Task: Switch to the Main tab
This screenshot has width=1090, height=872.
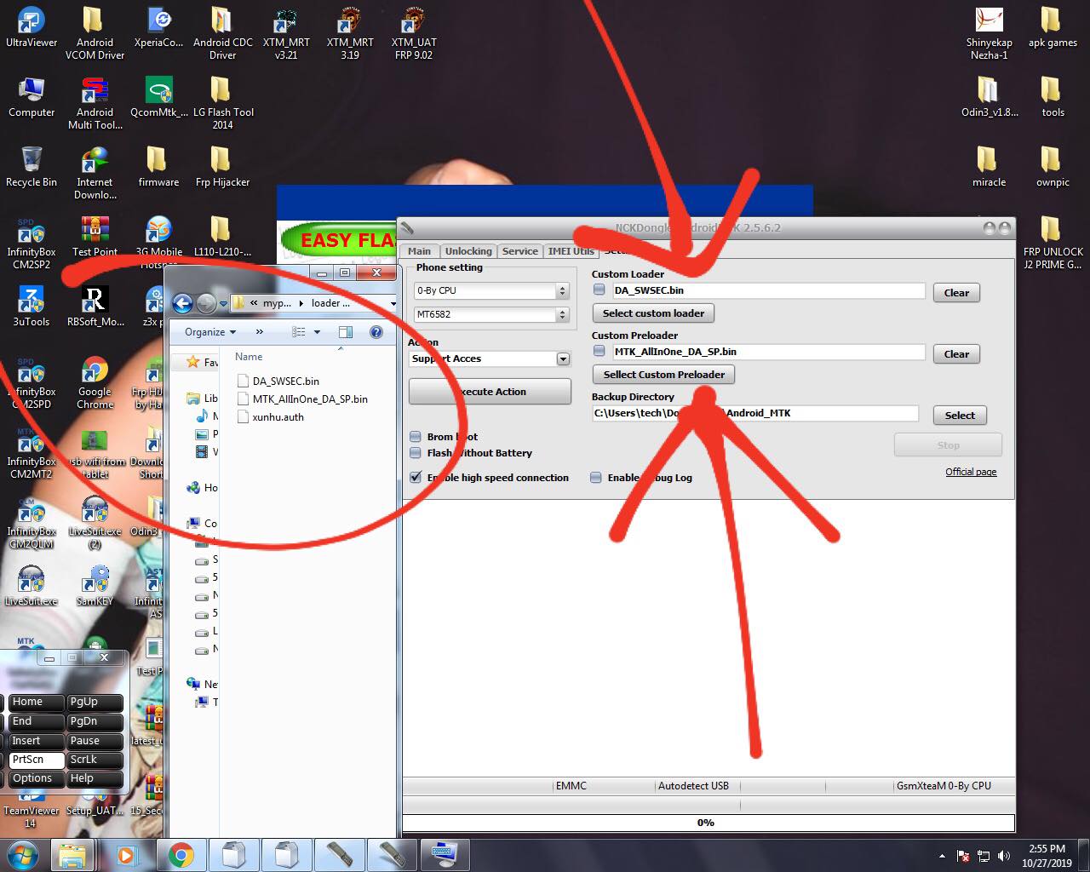Action: [x=419, y=251]
